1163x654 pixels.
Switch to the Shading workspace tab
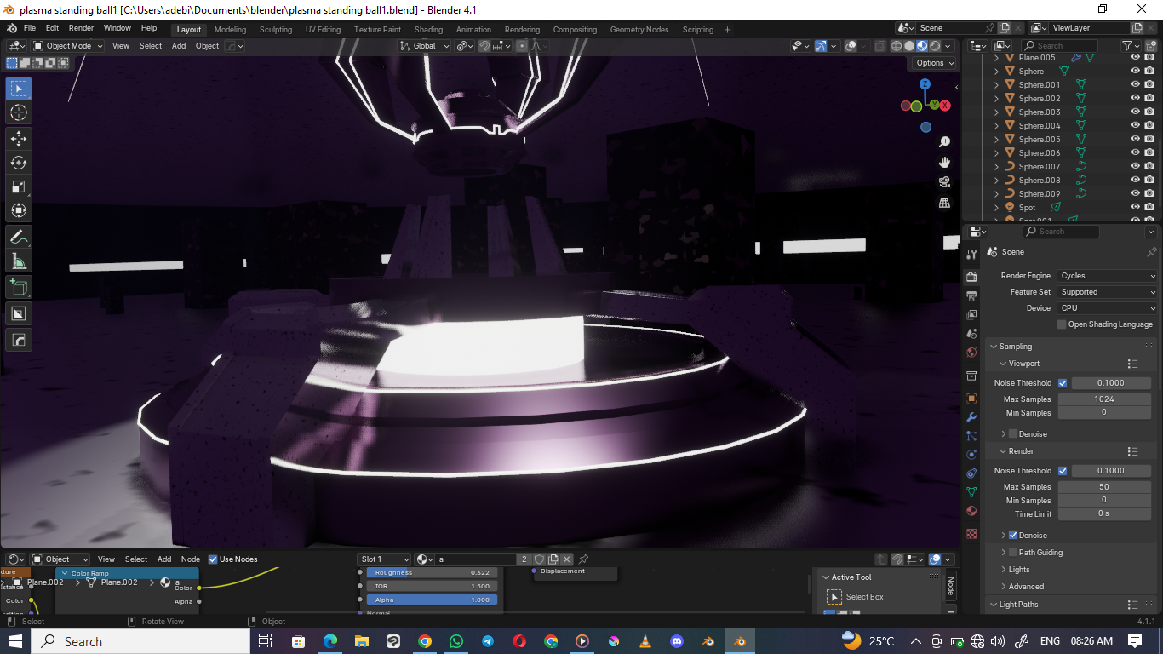pyautogui.click(x=428, y=29)
